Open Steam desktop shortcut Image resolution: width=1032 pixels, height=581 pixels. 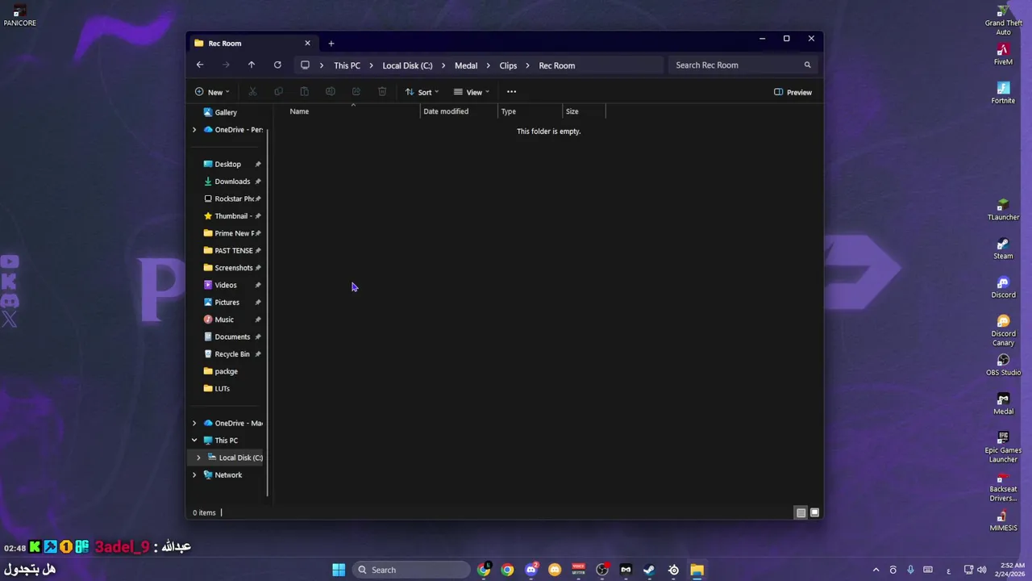click(x=1003, y=249)
